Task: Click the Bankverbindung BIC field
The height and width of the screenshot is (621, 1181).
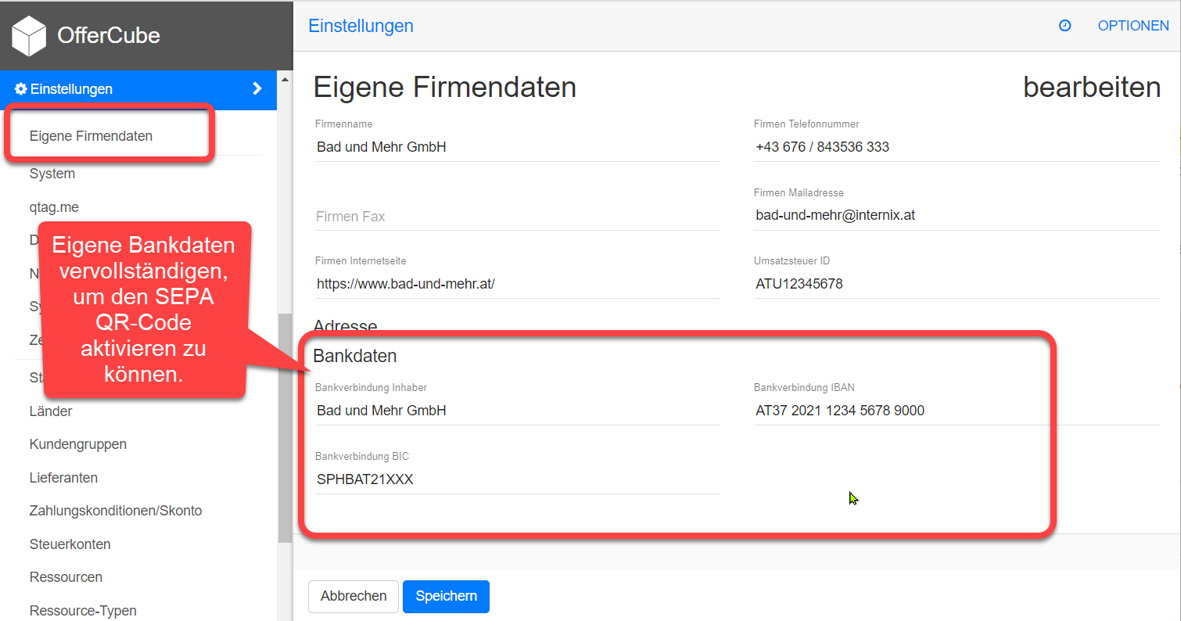Action: pos(517,479)
